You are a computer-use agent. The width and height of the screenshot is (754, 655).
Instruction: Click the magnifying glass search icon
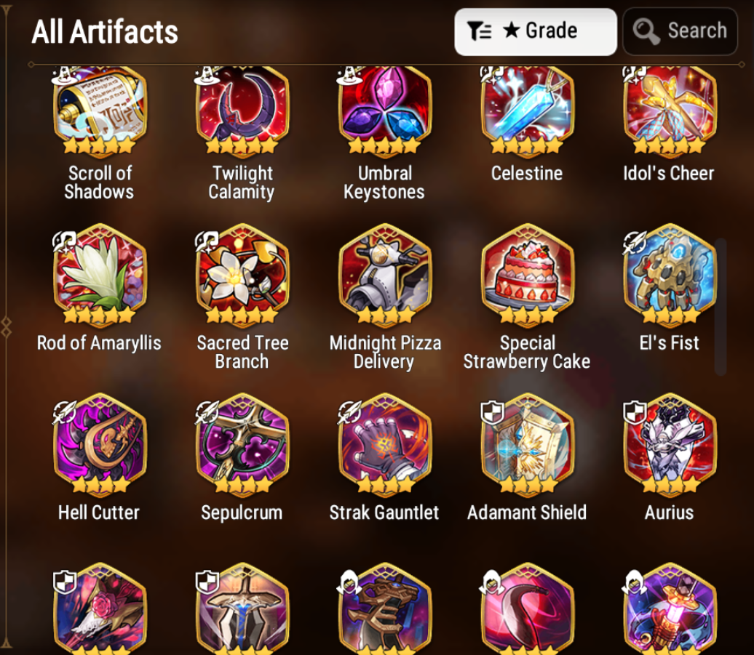coord(646,31)
